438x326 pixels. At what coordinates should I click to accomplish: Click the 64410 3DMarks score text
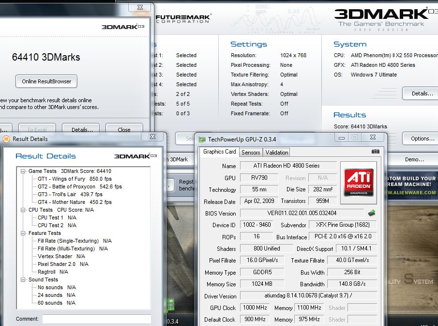pos(46,57)
